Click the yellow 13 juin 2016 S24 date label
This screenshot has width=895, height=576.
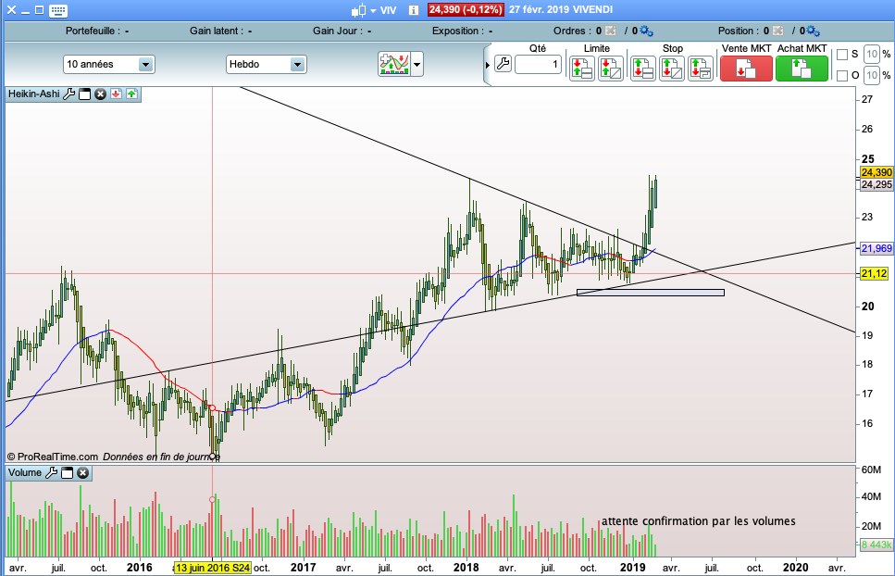[x=212, y=568]
